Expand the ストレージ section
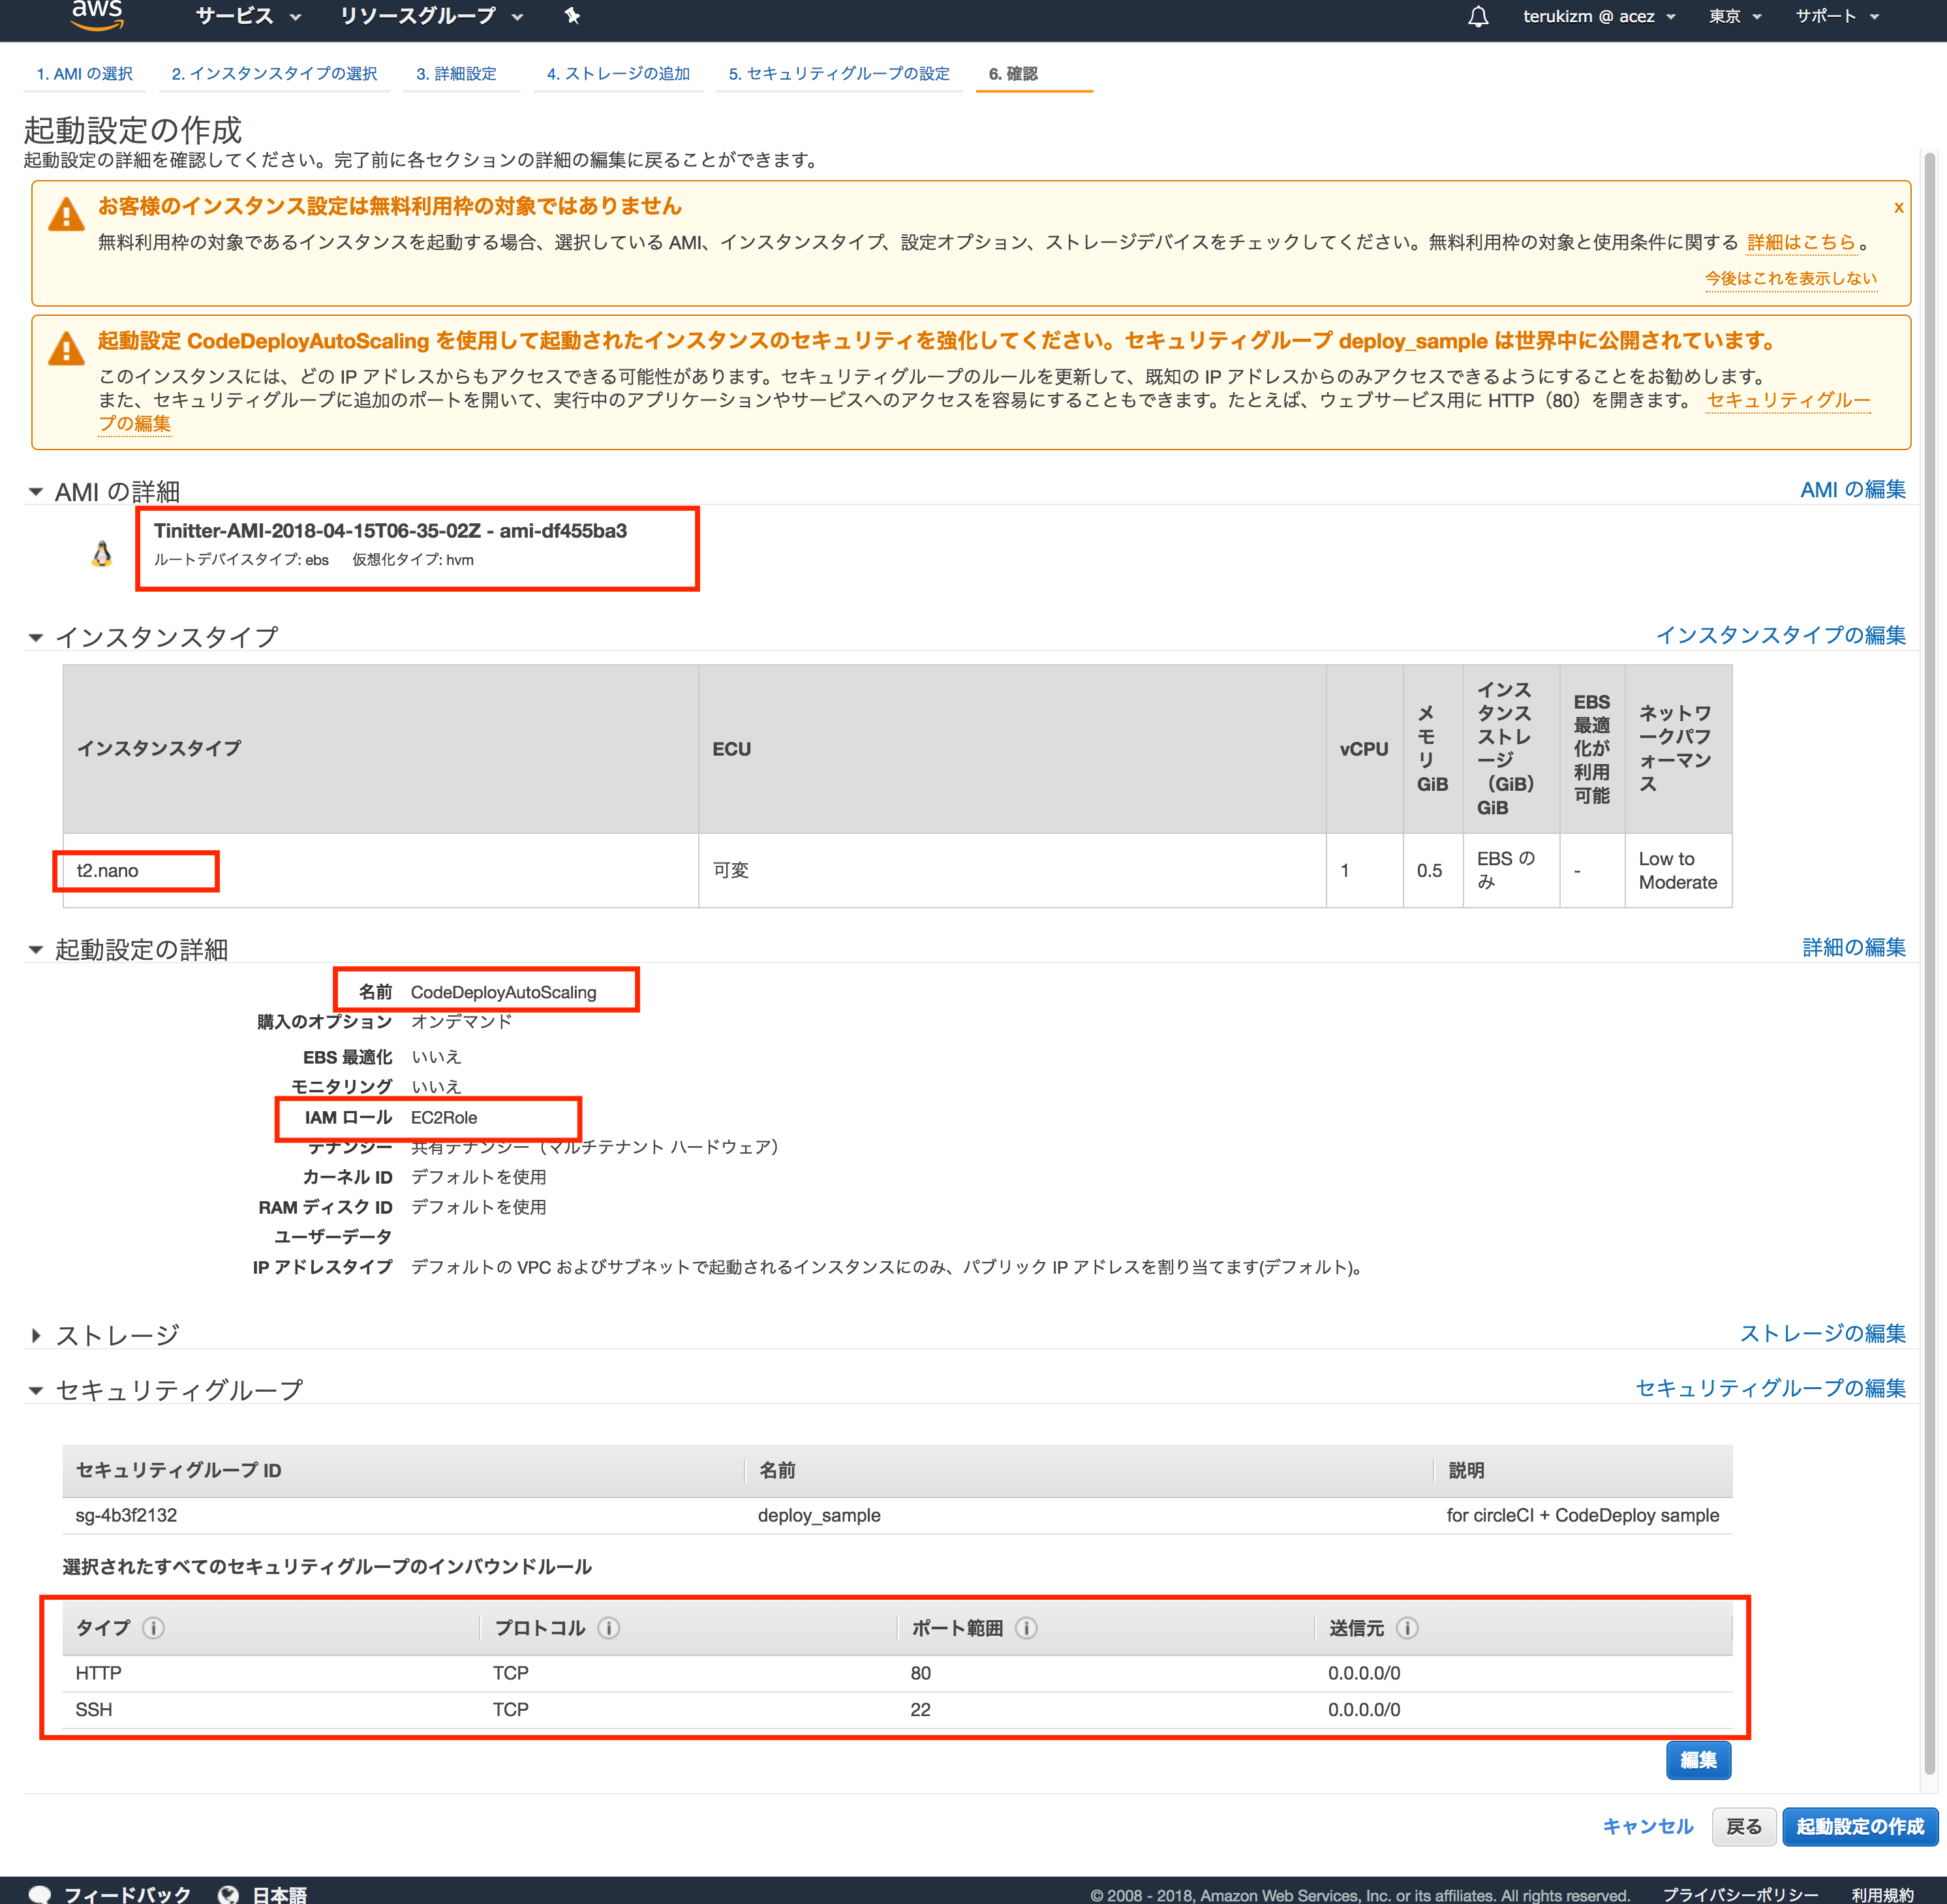This screenshot has height=1904, width=1947. 36,1335
